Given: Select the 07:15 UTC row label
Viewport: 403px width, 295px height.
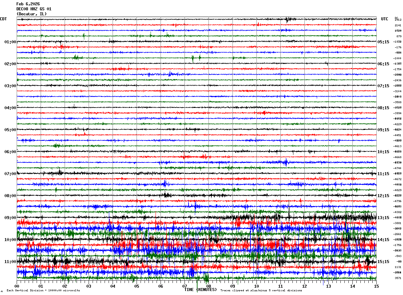Looking at the screenshot, I should click(383, 86).
